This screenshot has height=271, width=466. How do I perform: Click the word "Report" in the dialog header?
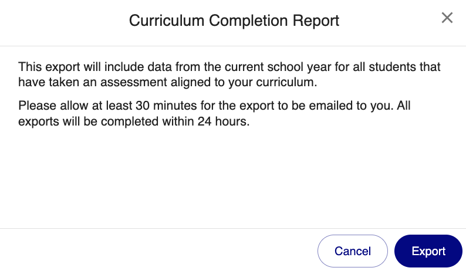tap(316, 21)
